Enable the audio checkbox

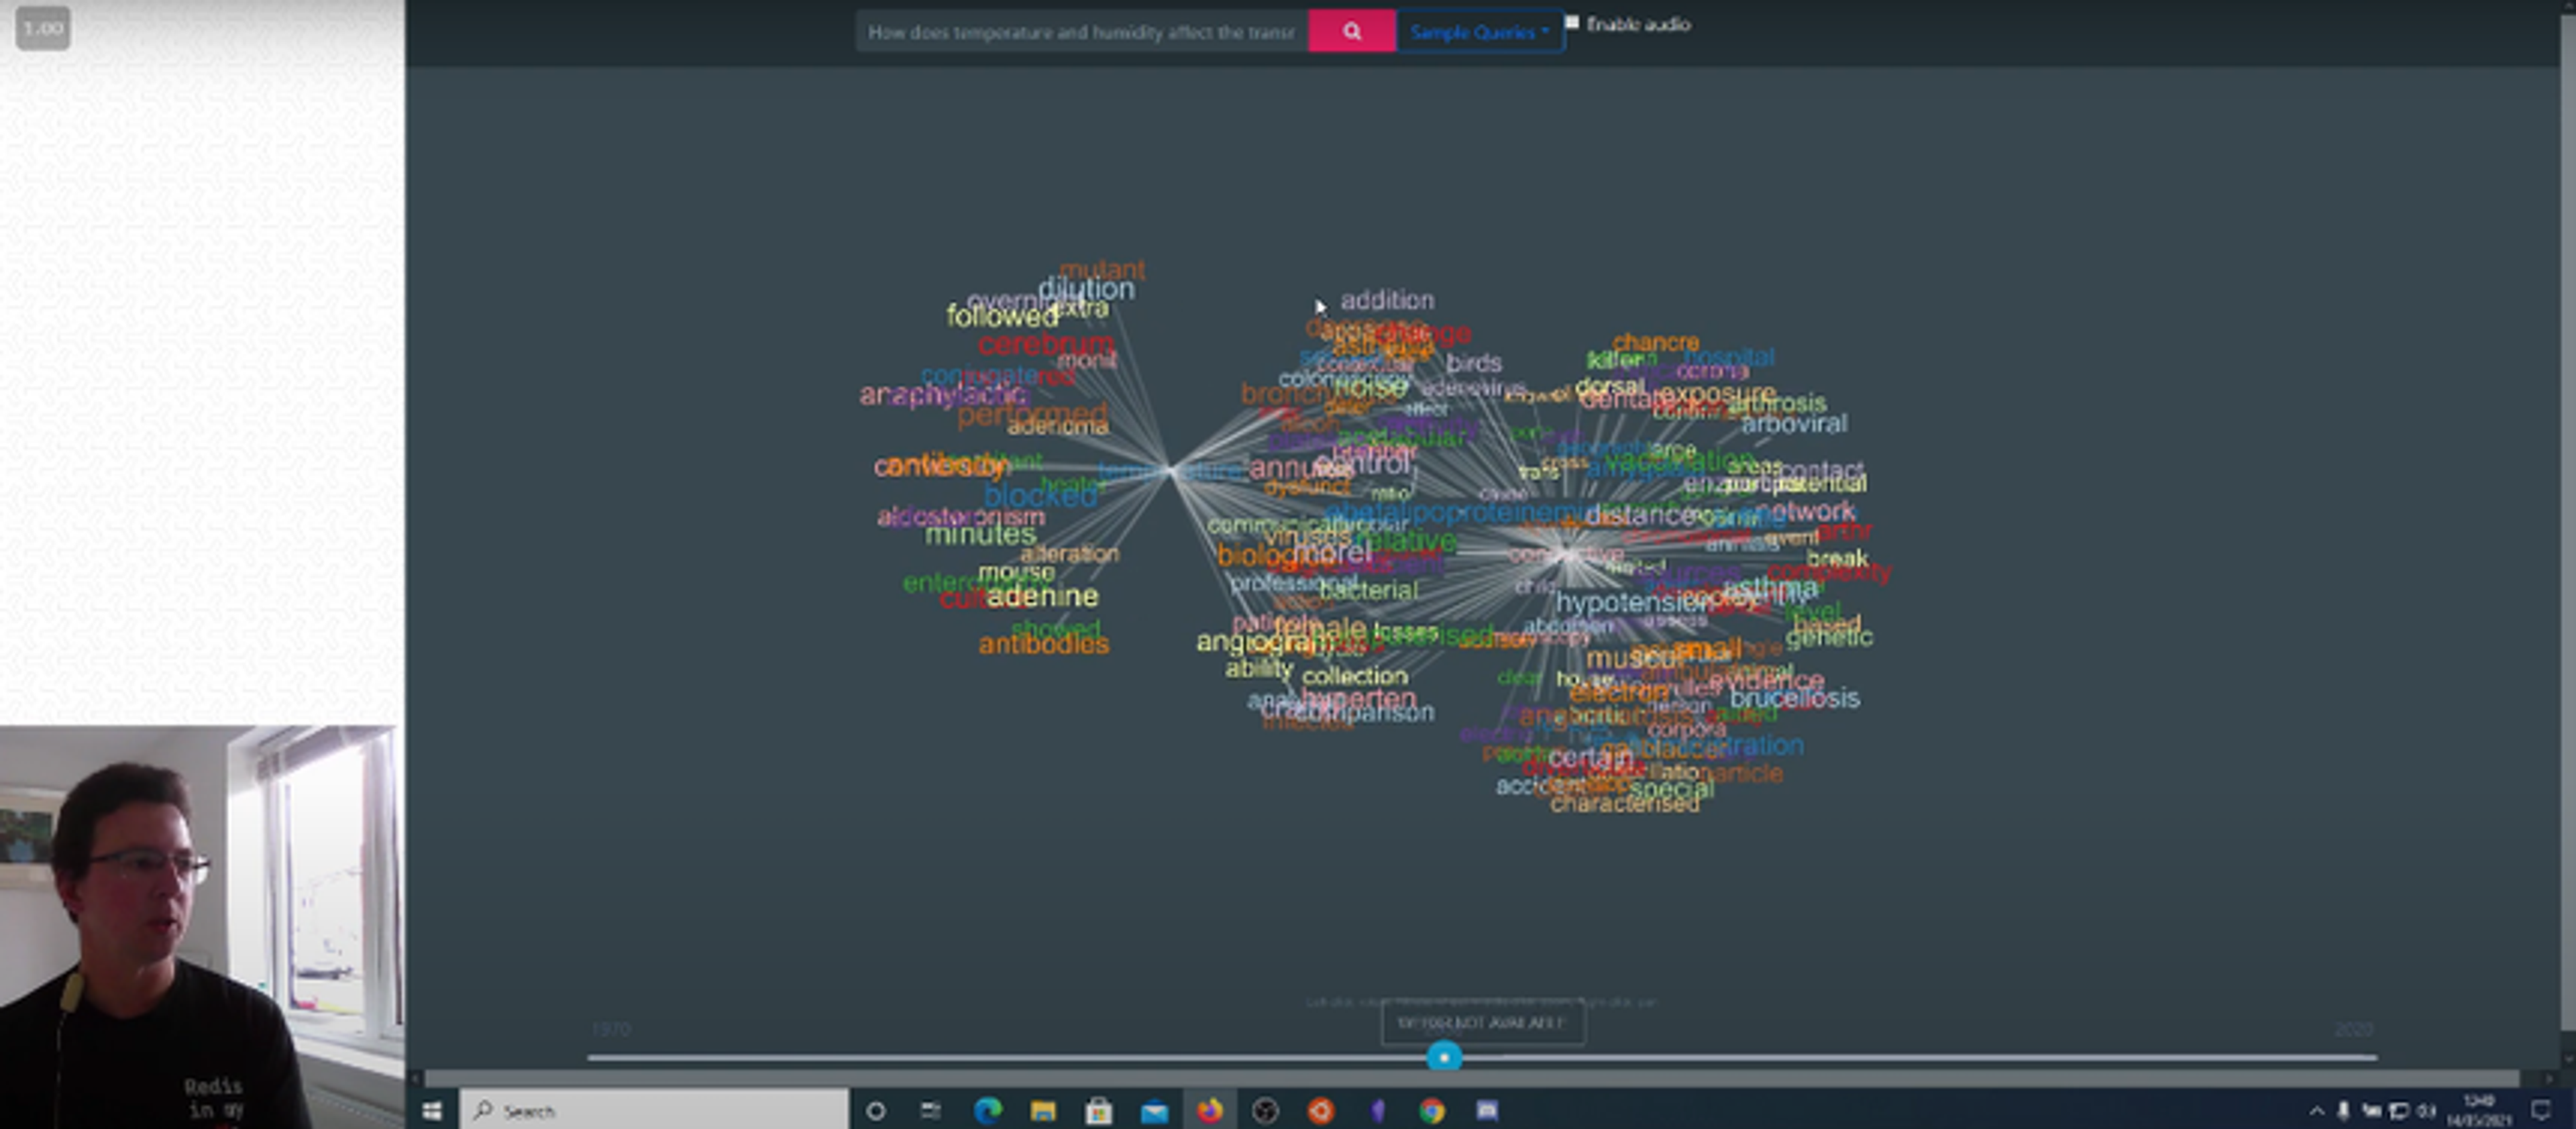pos(1572,22)
